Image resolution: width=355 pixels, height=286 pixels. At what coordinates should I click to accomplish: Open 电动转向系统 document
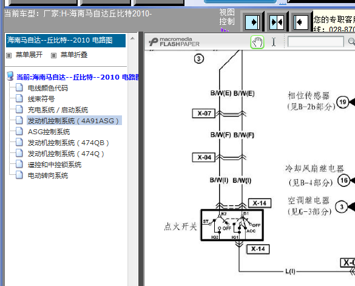(x=48, y=175)
